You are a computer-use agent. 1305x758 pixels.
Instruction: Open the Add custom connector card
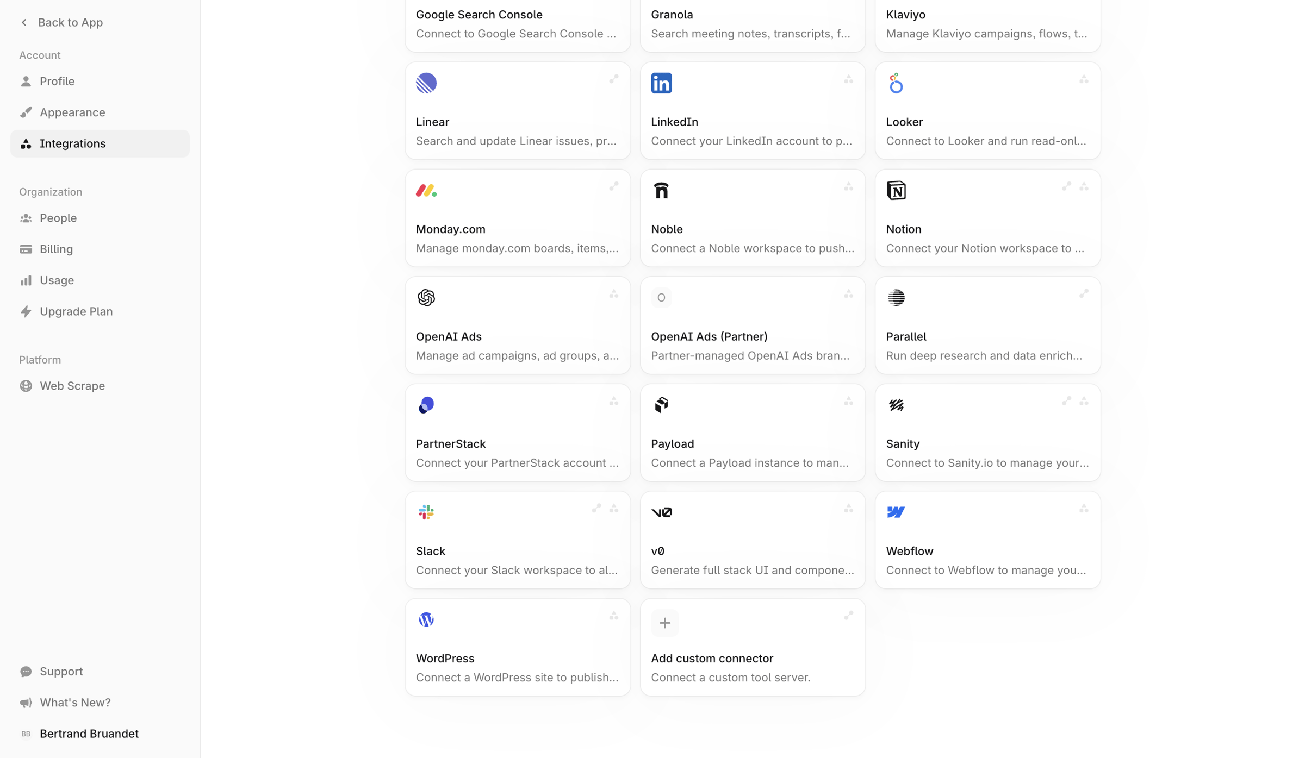point(753,647)
